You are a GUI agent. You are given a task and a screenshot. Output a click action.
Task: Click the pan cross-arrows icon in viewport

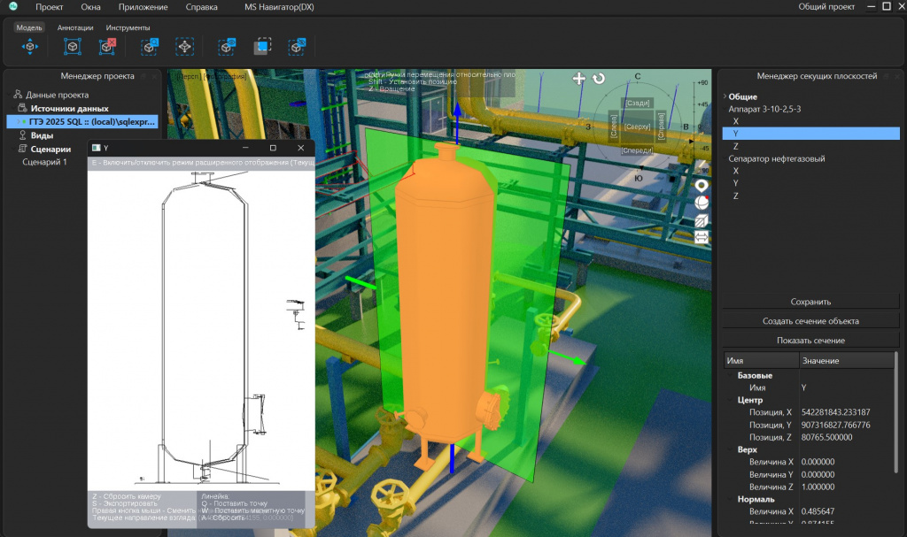click(x=579, y=79)
